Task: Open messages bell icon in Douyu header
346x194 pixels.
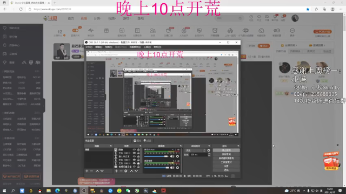Action: (x=283, y=17)
